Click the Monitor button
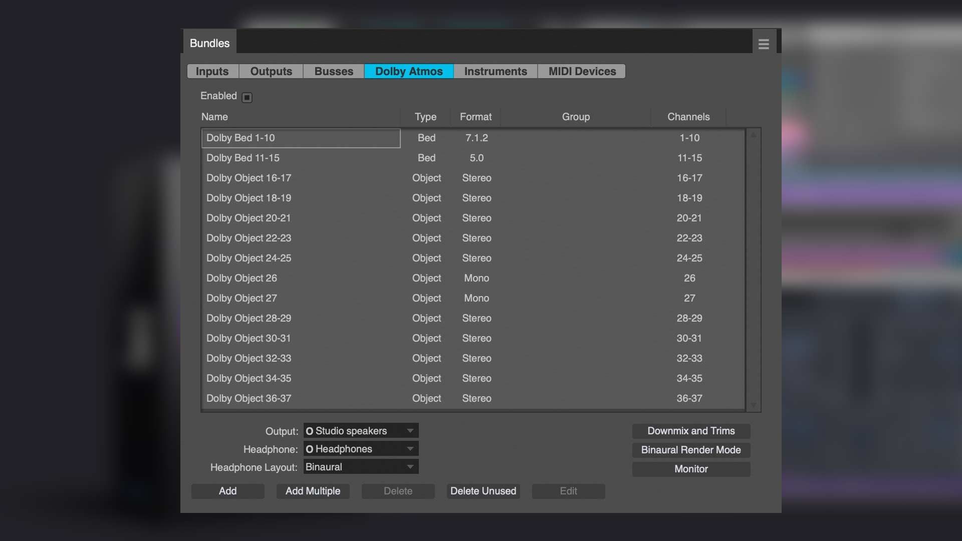Image resolution: width=962 pixels, height=541 pixels. click(691, 469)
